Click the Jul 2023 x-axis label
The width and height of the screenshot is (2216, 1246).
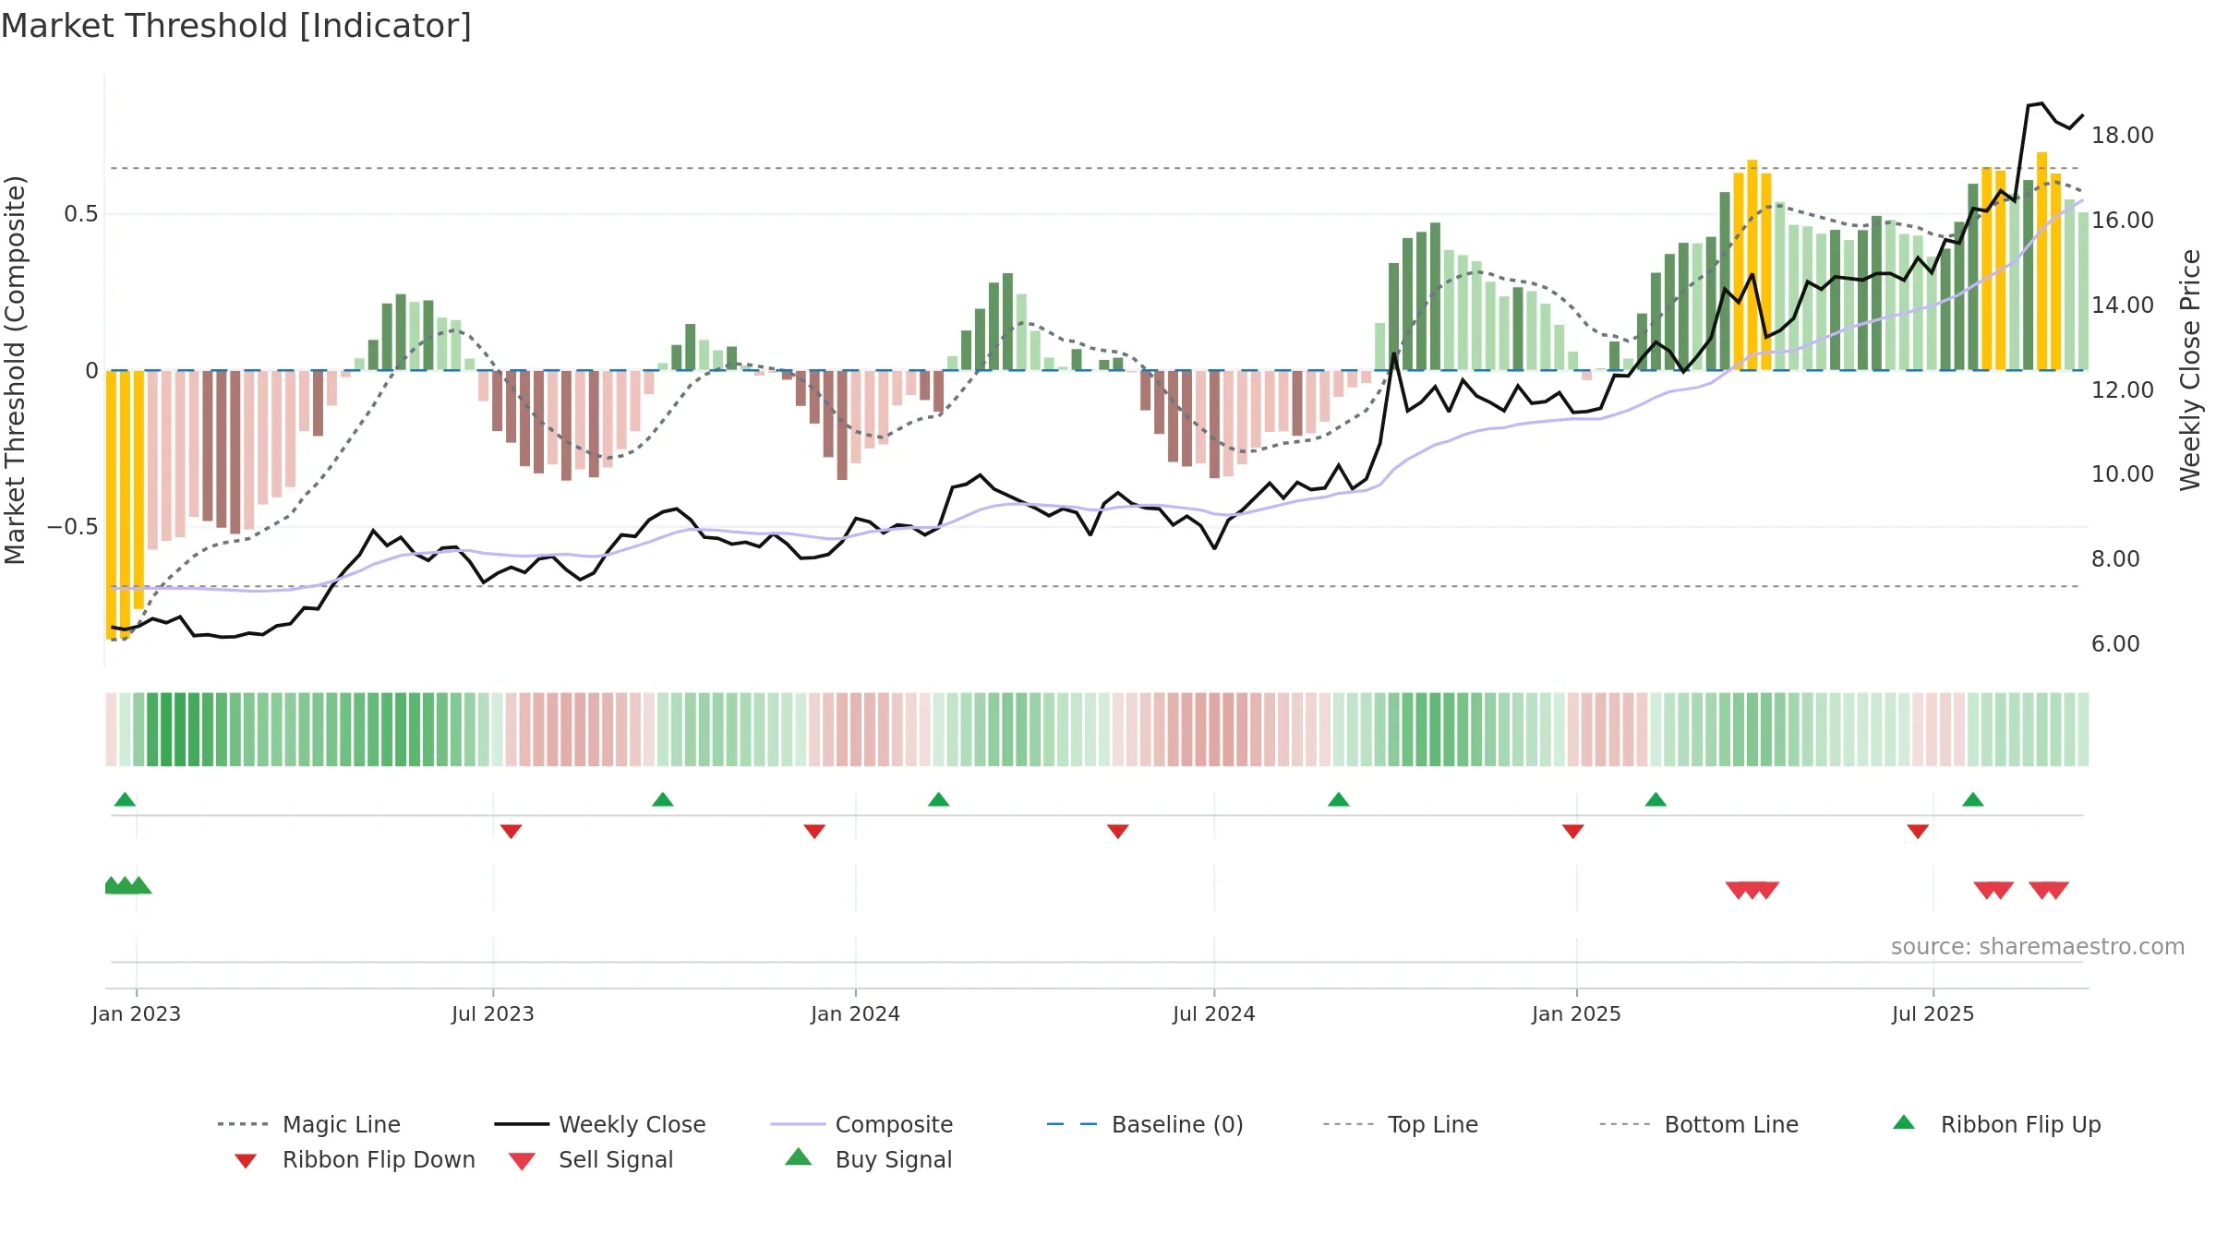pos(493,1013)
